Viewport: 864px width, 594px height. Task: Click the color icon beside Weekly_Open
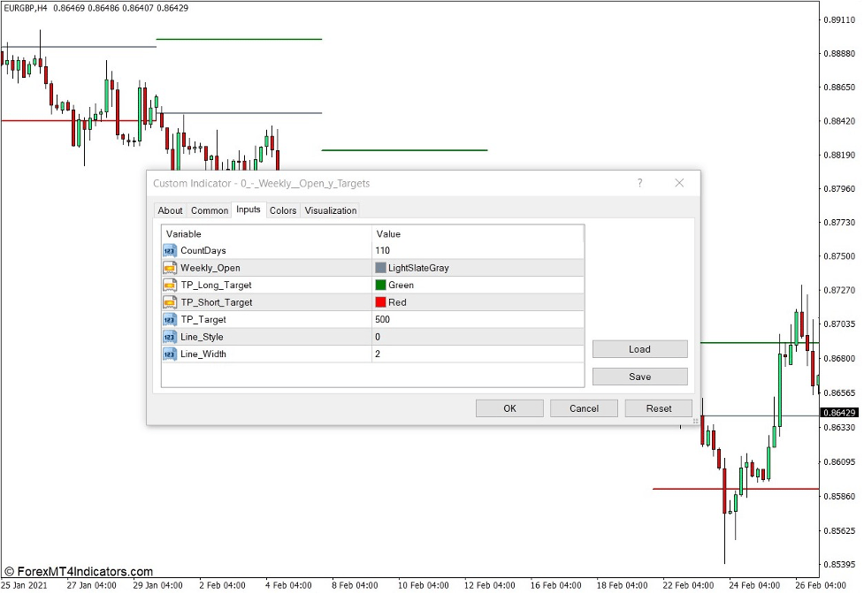pyautogui.click(x=169, y=268)
